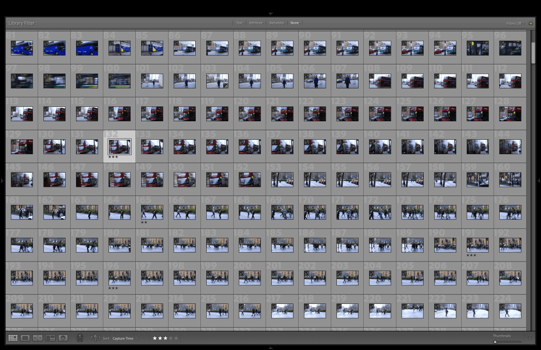Click the Attribute filter option
This screenshot has width=541, height=350.
tap(255, 23)
